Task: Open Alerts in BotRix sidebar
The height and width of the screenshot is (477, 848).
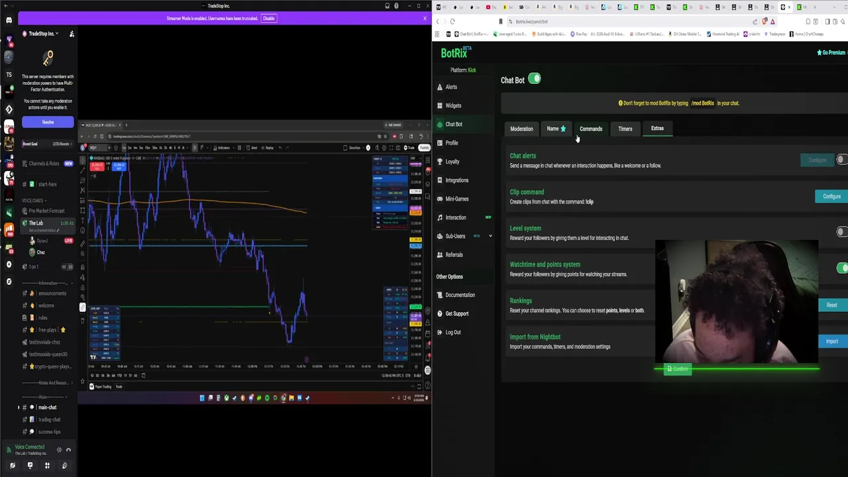Action: click(450, 87)
